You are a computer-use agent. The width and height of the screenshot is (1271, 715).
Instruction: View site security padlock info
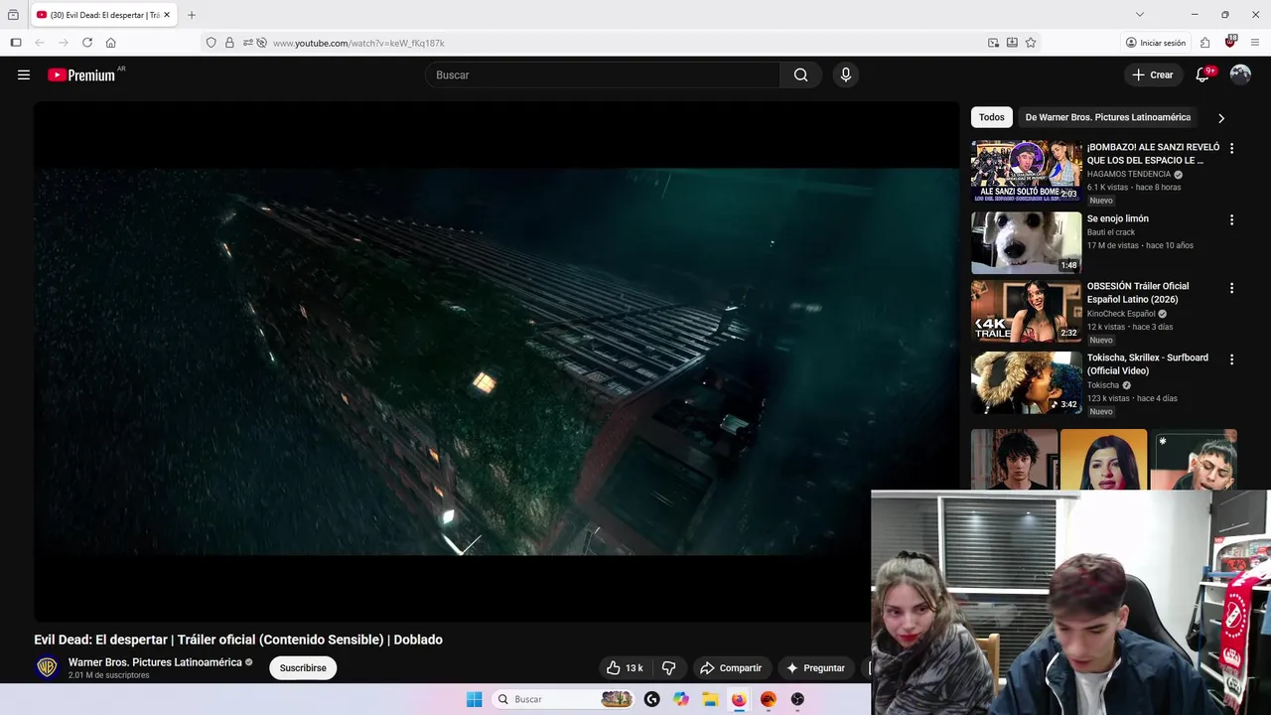(x=229, y=43)
